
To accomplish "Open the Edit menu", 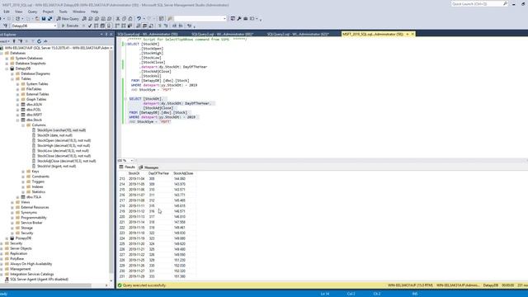I will (x=7, y=12).
